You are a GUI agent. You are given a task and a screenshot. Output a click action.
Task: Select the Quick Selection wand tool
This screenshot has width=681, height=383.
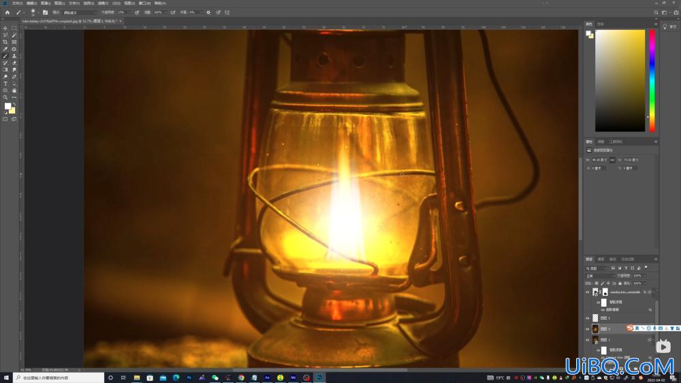[x=14, y=35]
